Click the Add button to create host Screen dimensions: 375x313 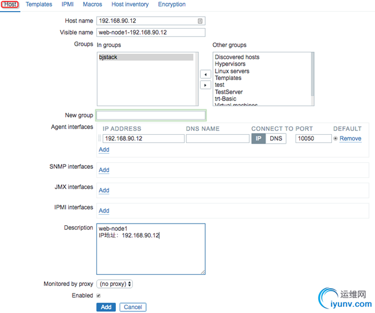[x=106, y=307]
